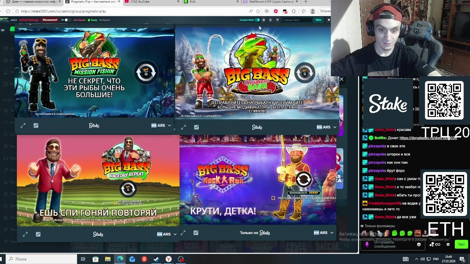Image resolution: width=470 pixels, height=264 pixels.
Task: Open fullscreen for Big Bass Mission Fishin' game
Action: pos(23,125)
